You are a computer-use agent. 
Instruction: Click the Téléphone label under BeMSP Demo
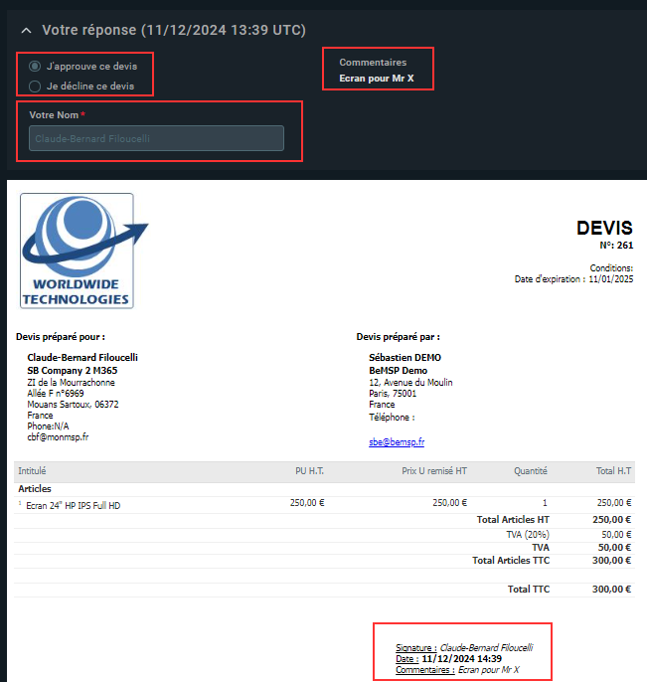(x=392, y=418)
